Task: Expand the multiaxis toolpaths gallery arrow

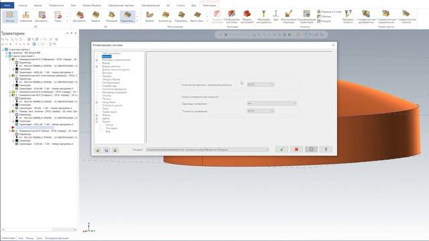Action: pyautogui.click(x=207, y=21)
